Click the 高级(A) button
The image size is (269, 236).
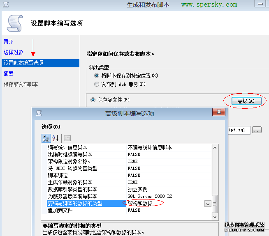coord(246,101)
